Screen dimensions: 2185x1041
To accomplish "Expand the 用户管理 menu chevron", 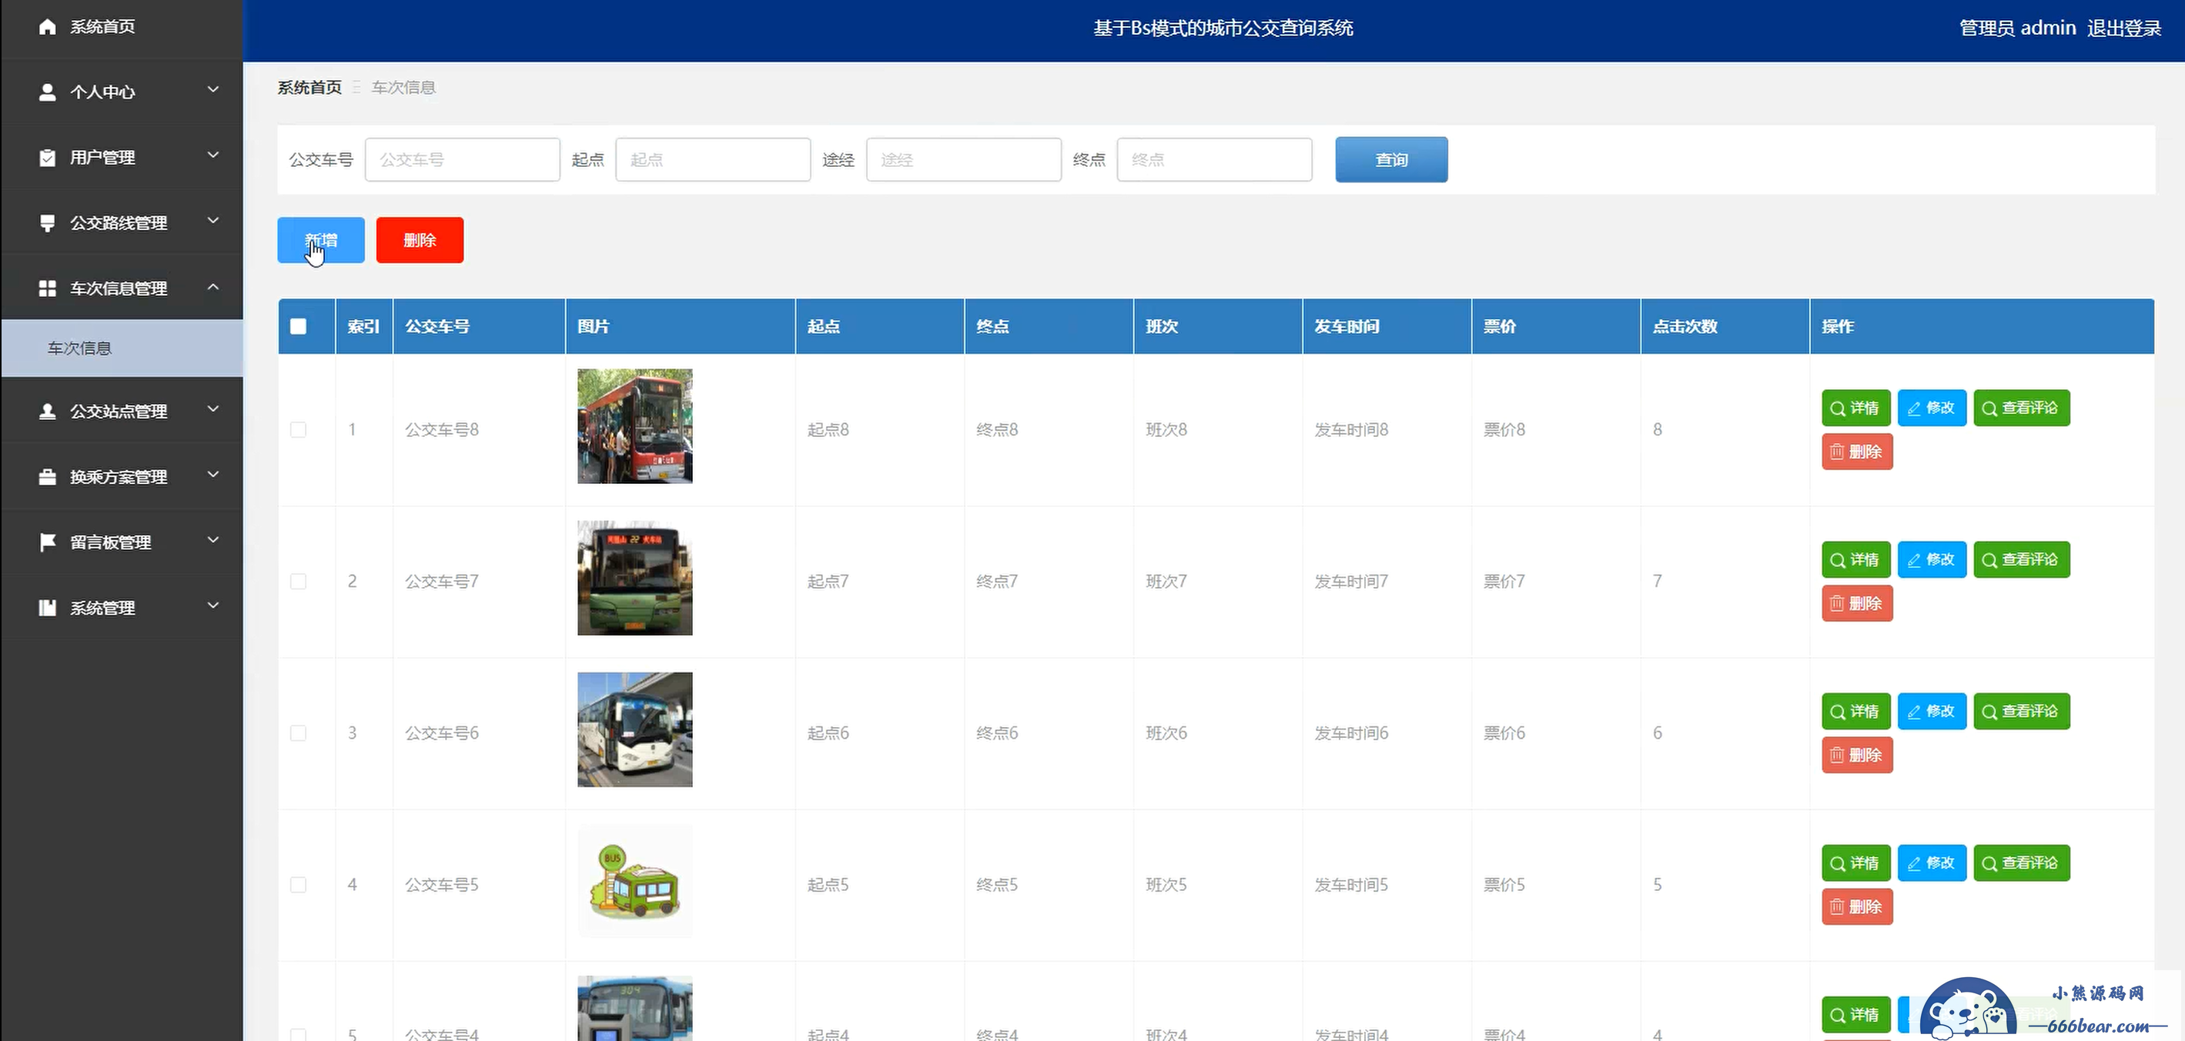I will pyautogui.click(x=213, y=155).
